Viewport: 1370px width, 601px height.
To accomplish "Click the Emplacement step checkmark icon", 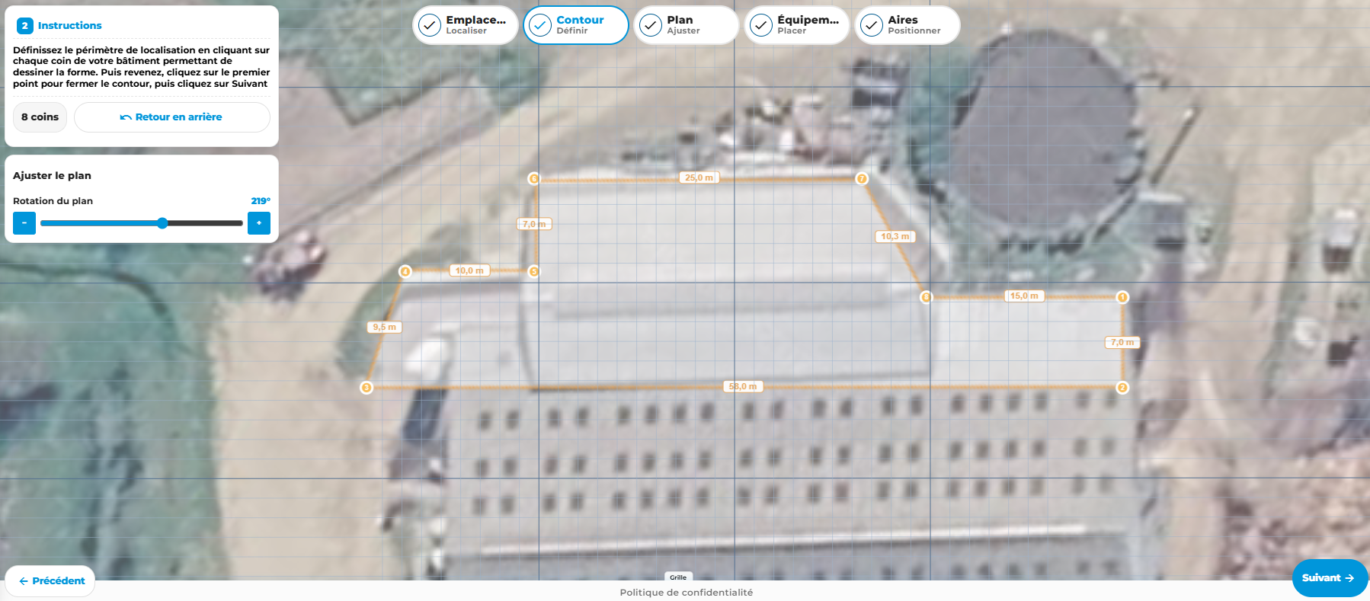I will coord(430,25).
